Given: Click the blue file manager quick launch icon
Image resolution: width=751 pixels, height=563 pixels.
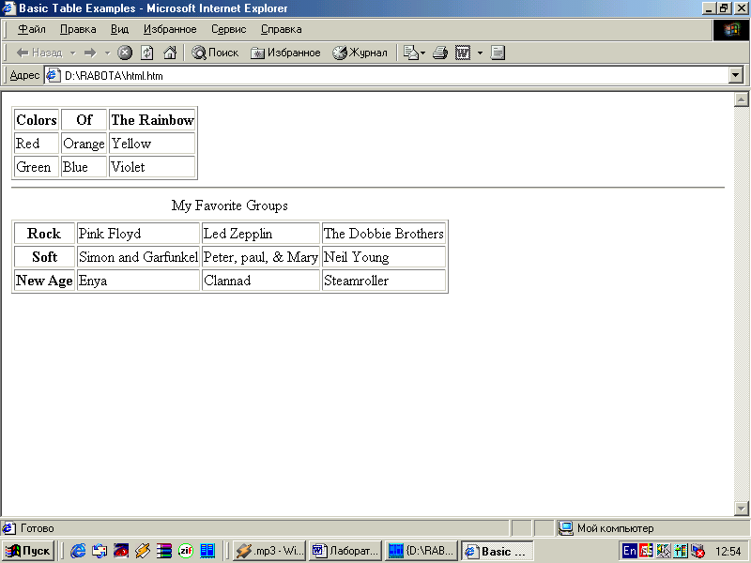Looking at the screenshot, I should click(x=207, y=551).
